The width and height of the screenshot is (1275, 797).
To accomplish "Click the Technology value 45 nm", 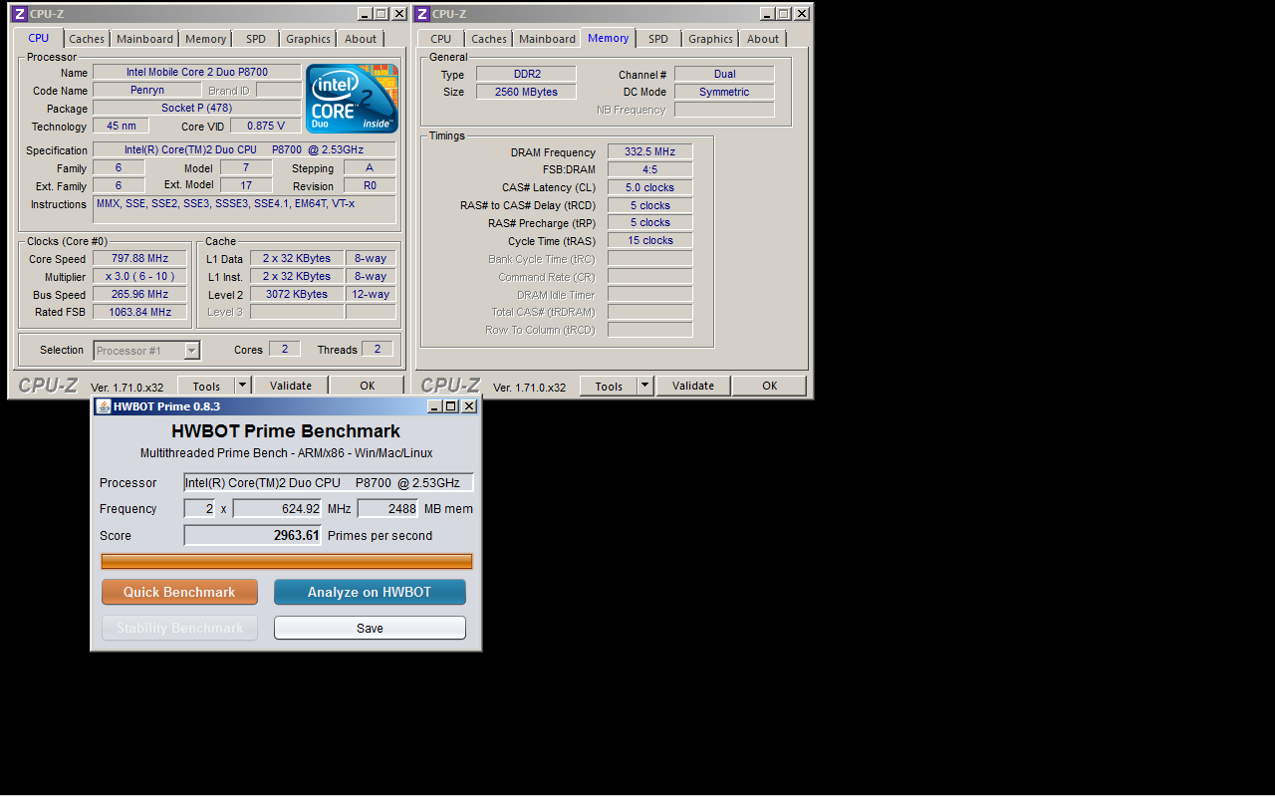I will pos(121,127).
